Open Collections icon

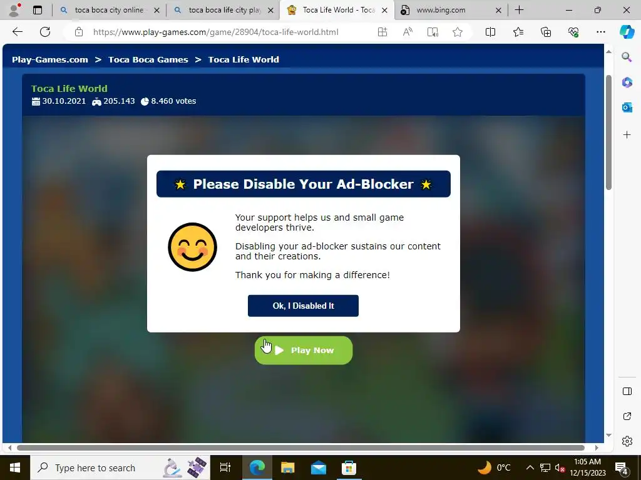point(546,32)
